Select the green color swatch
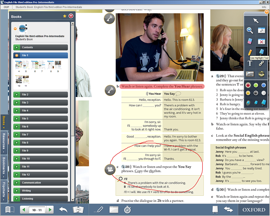270x216 pixels. point(256,85)
